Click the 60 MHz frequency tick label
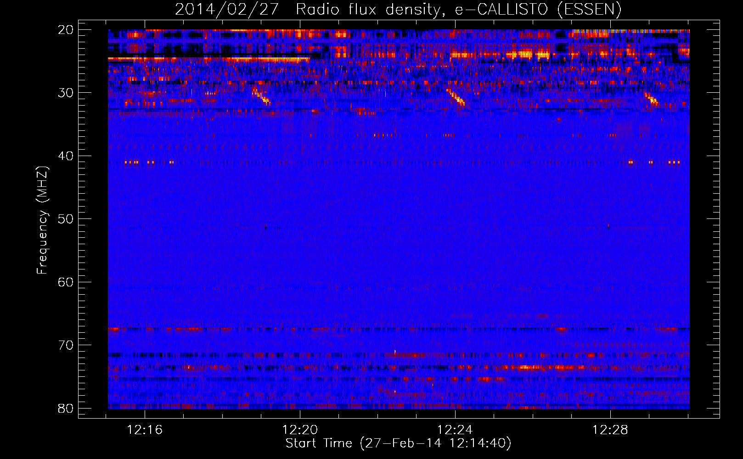This screenshot has height=459, width=743. (66, 282)
